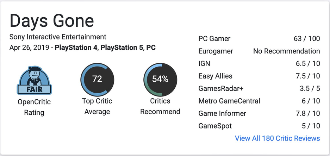Click the FAIR OpenCritic rating badge icon
This screenshot has height=156, width=330.
point(34,80)
